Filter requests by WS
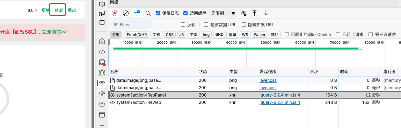The height and width of the screenshot is (128, 401). coord(245,35)
